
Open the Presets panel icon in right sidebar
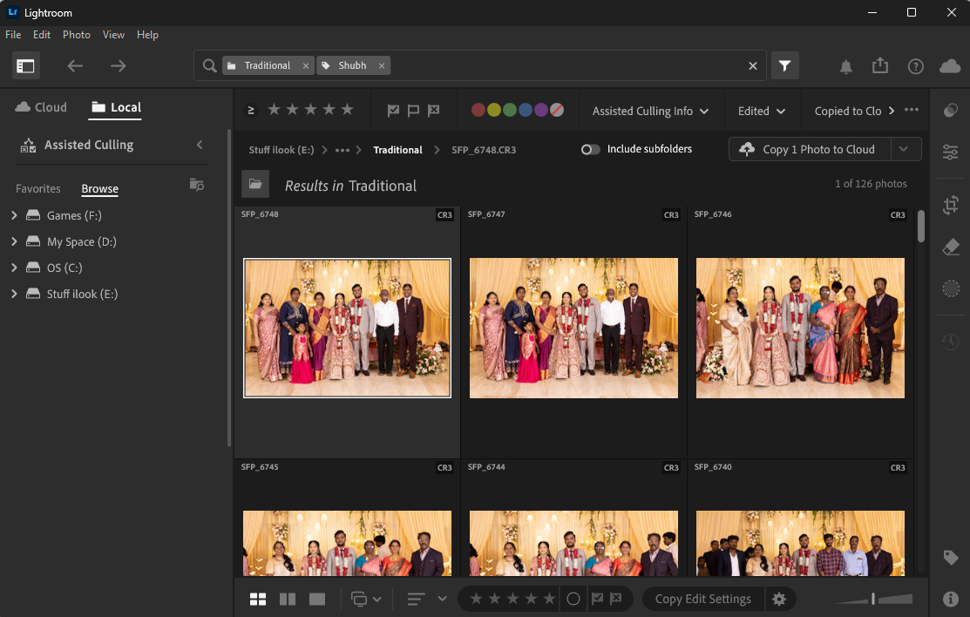tap(951, 111)
